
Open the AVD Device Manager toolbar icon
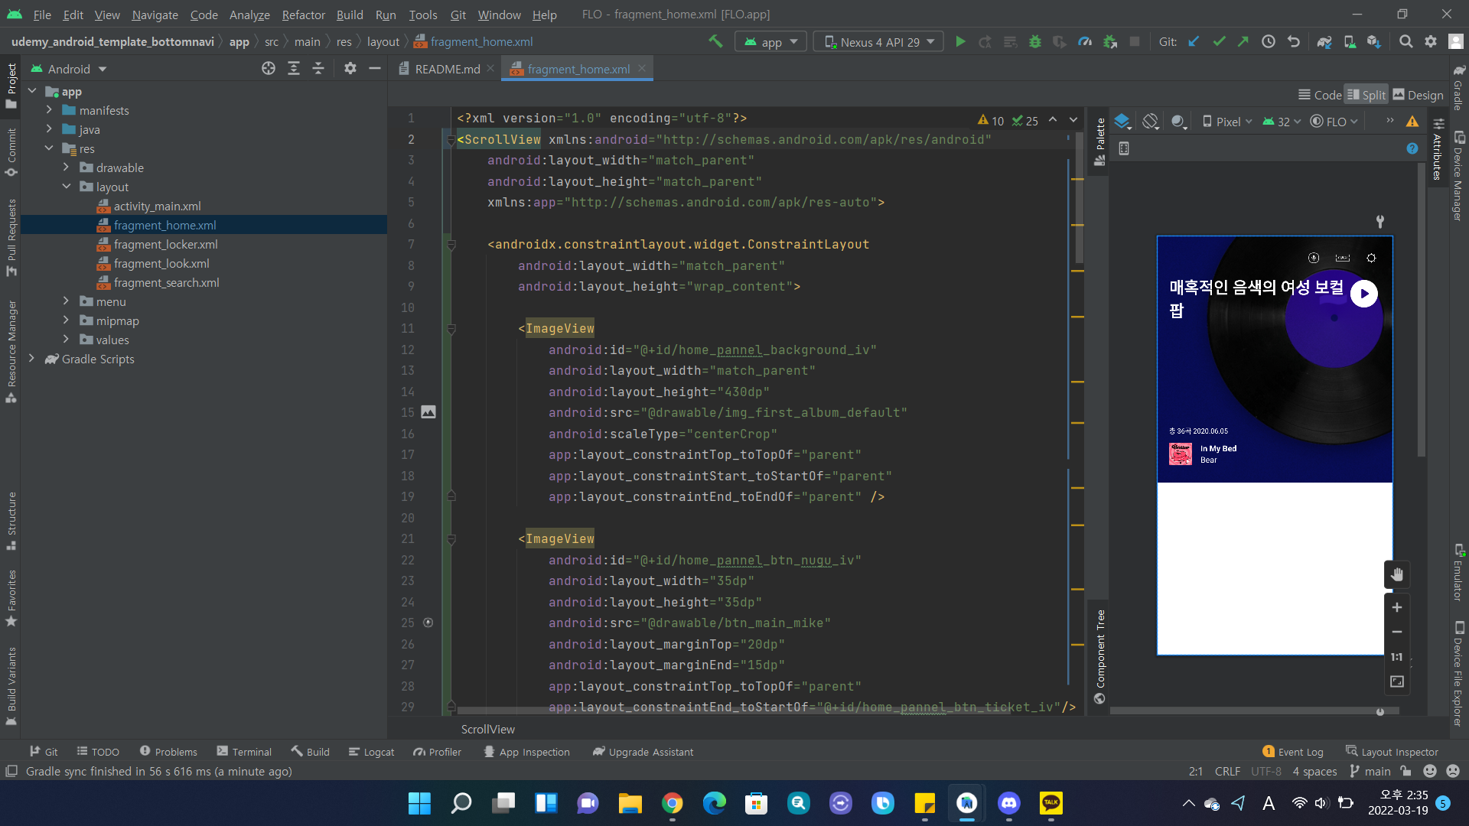1349,42
